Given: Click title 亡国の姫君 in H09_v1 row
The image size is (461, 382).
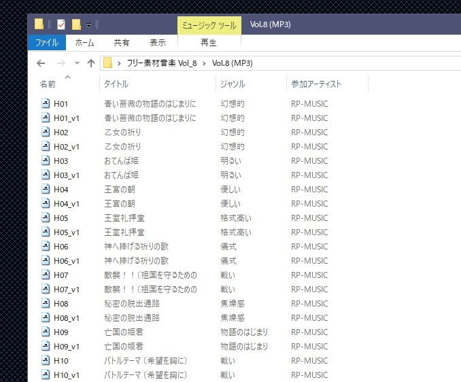Looking at the screenshot, I should pyautogui.click(x=124, y=347).
